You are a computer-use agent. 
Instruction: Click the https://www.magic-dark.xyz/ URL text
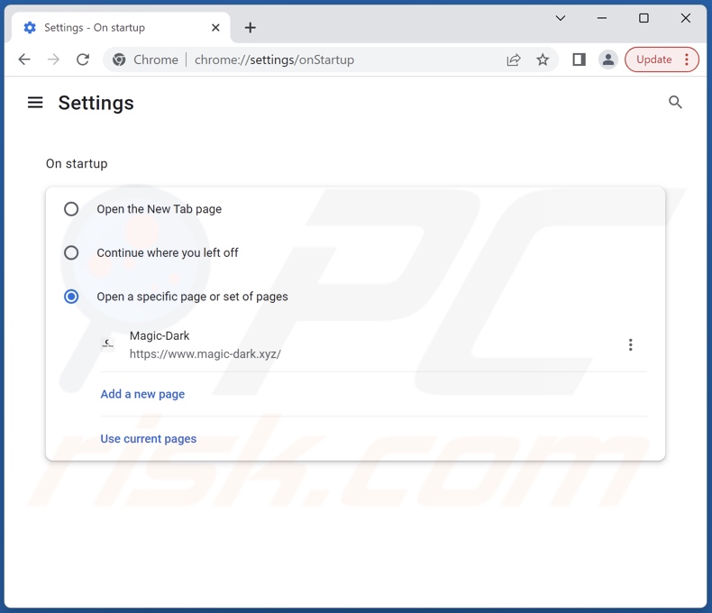(x=205, y=353)
